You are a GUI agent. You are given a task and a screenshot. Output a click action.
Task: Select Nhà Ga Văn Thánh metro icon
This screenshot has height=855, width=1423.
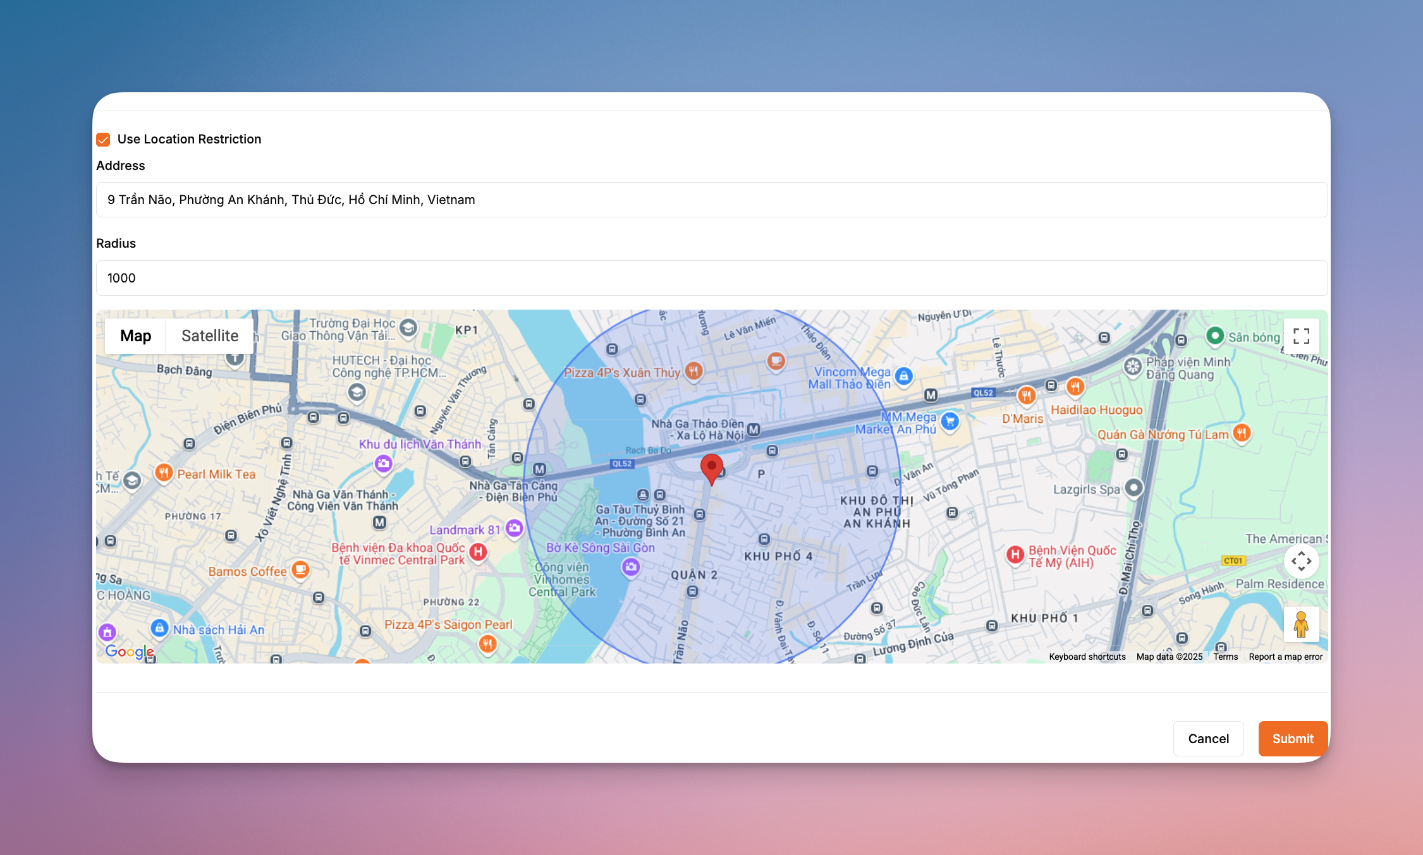tap(379, 522)
